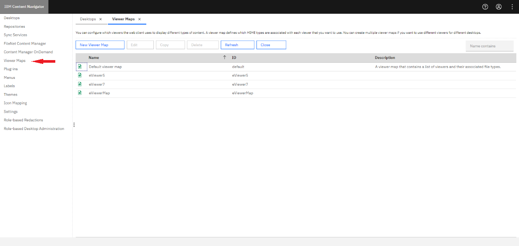This screenshot has width=519, height=246.
Task: Click the viewer map icon next to eViewerMap
Action: (80, 93)
